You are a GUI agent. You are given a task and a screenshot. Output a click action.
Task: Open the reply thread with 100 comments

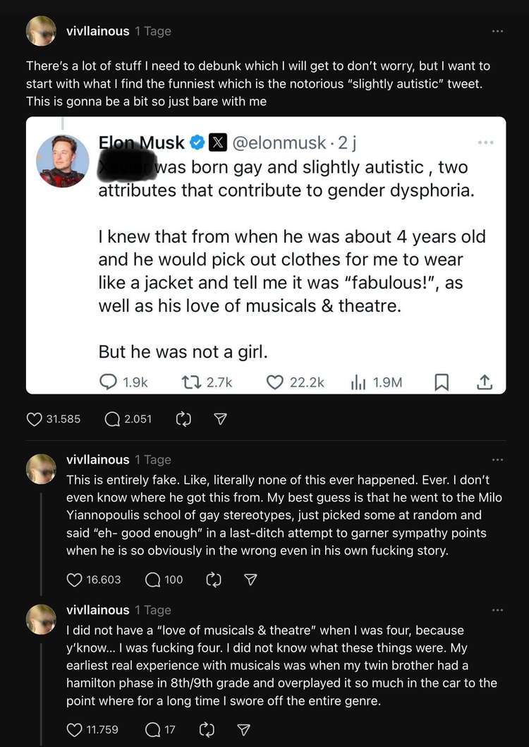click(152, 580)
